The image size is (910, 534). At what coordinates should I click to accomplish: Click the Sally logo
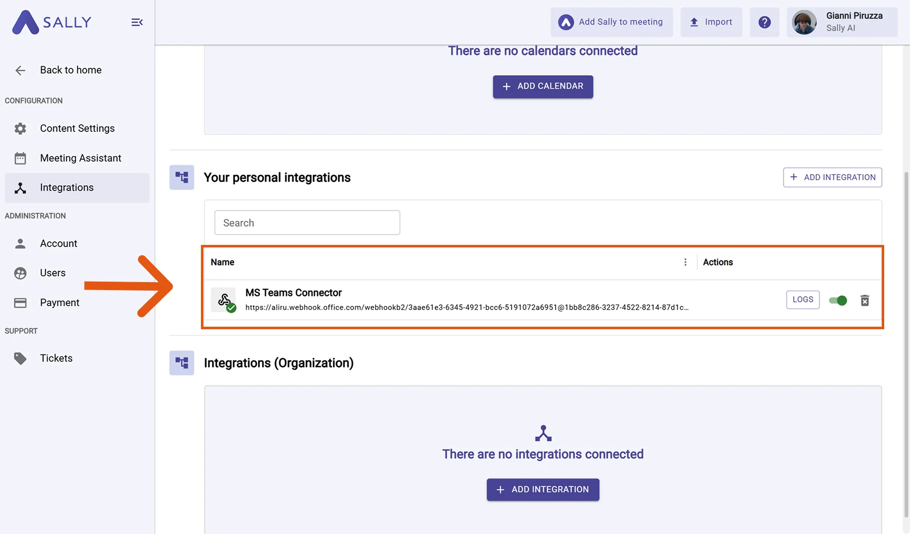tap(52, 22)
